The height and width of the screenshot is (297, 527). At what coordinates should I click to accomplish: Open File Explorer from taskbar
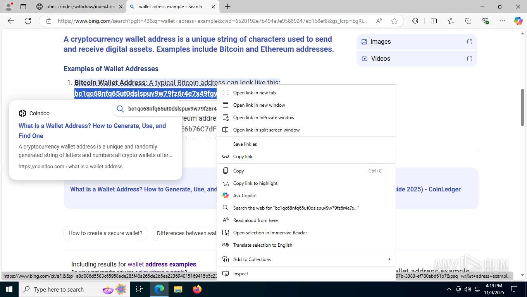(178, 289)
